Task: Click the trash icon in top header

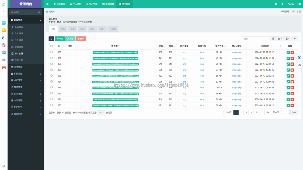Action: (282, 4)
